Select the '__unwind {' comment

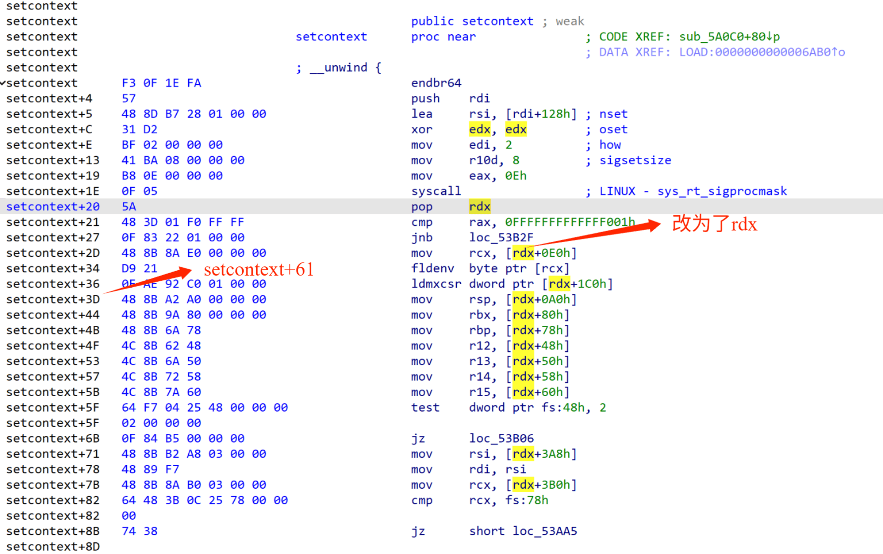(x=345, y=68)
